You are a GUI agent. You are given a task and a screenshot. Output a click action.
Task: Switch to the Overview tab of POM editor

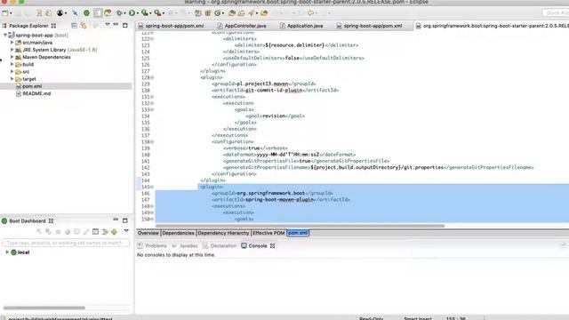[148, 233]
